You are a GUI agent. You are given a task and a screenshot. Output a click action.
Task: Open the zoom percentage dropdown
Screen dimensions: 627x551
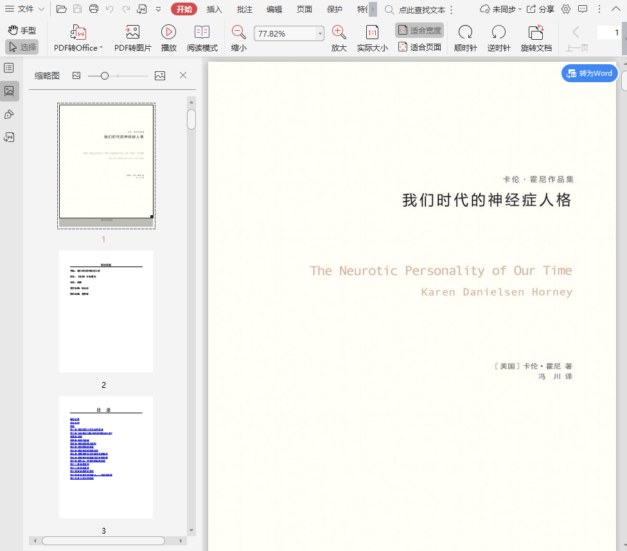(320, 34)
